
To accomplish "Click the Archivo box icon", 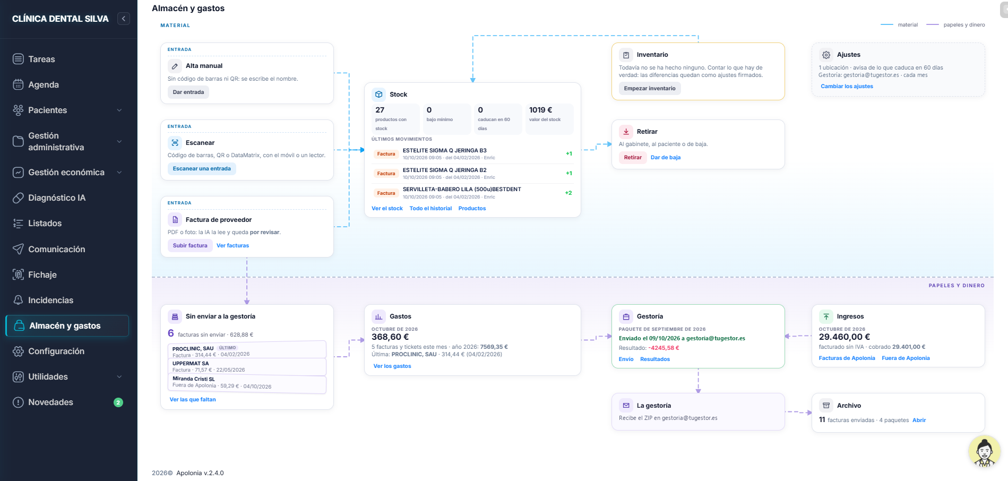I will pos(826,406).
